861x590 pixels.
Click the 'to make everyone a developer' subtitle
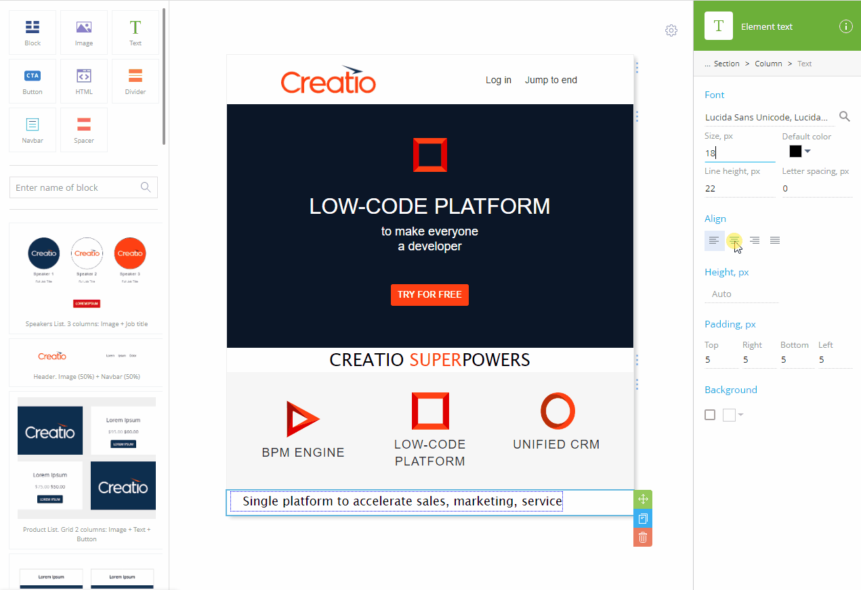tap(429, 239)
